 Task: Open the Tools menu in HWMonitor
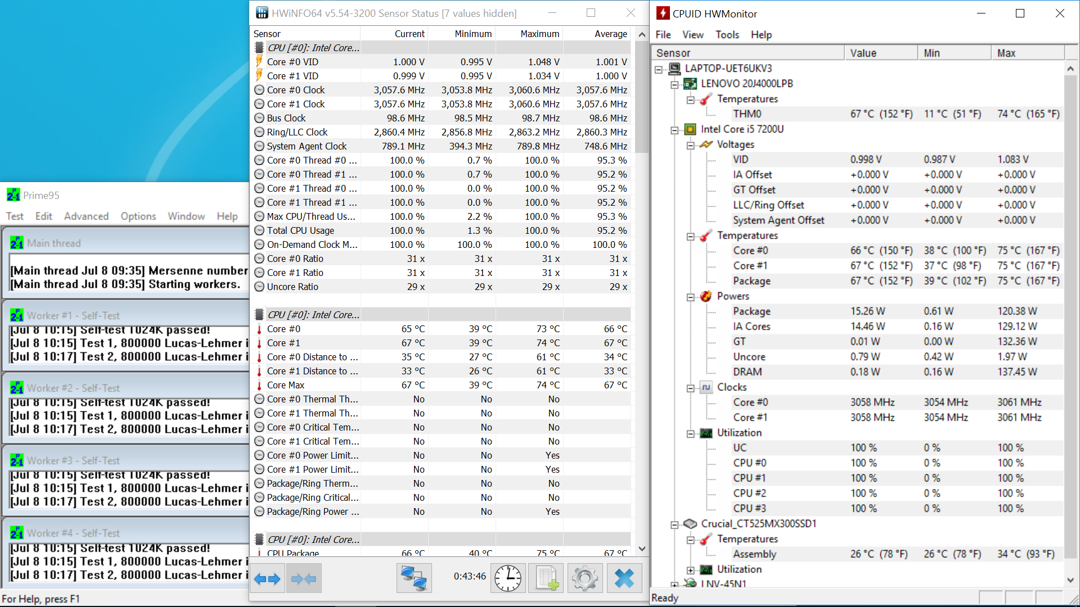(x=727, y=35)
